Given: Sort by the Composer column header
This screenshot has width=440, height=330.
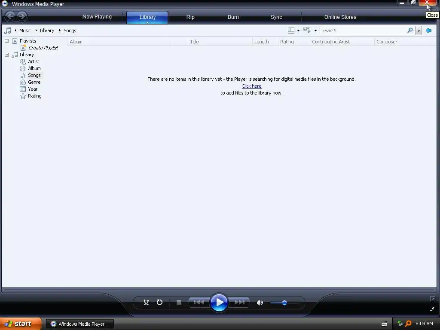Looking at the screenshot, I should click(x=405, y=42).
